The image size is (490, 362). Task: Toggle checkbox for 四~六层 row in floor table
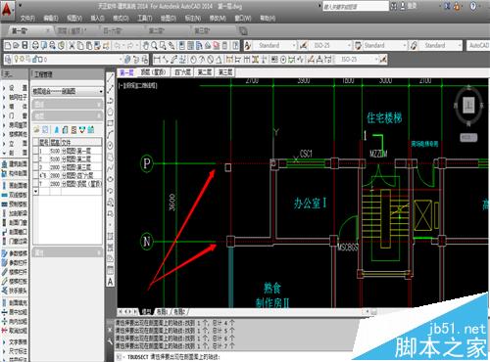point(35,175)
